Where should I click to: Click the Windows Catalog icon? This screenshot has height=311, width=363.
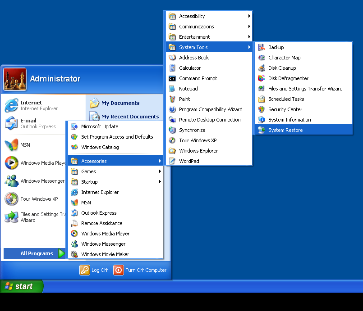74,147
